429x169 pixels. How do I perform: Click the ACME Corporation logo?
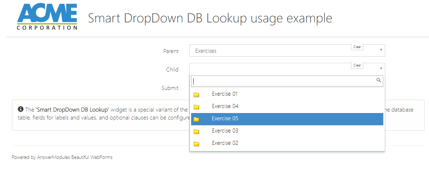click(47, 17)
